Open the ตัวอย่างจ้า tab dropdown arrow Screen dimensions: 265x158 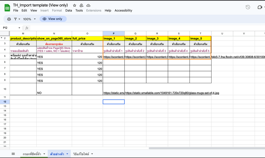tap(67, 154)
